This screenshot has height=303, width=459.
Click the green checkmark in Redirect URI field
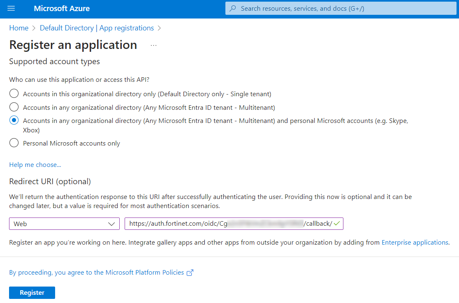click(x=337, y=223)
